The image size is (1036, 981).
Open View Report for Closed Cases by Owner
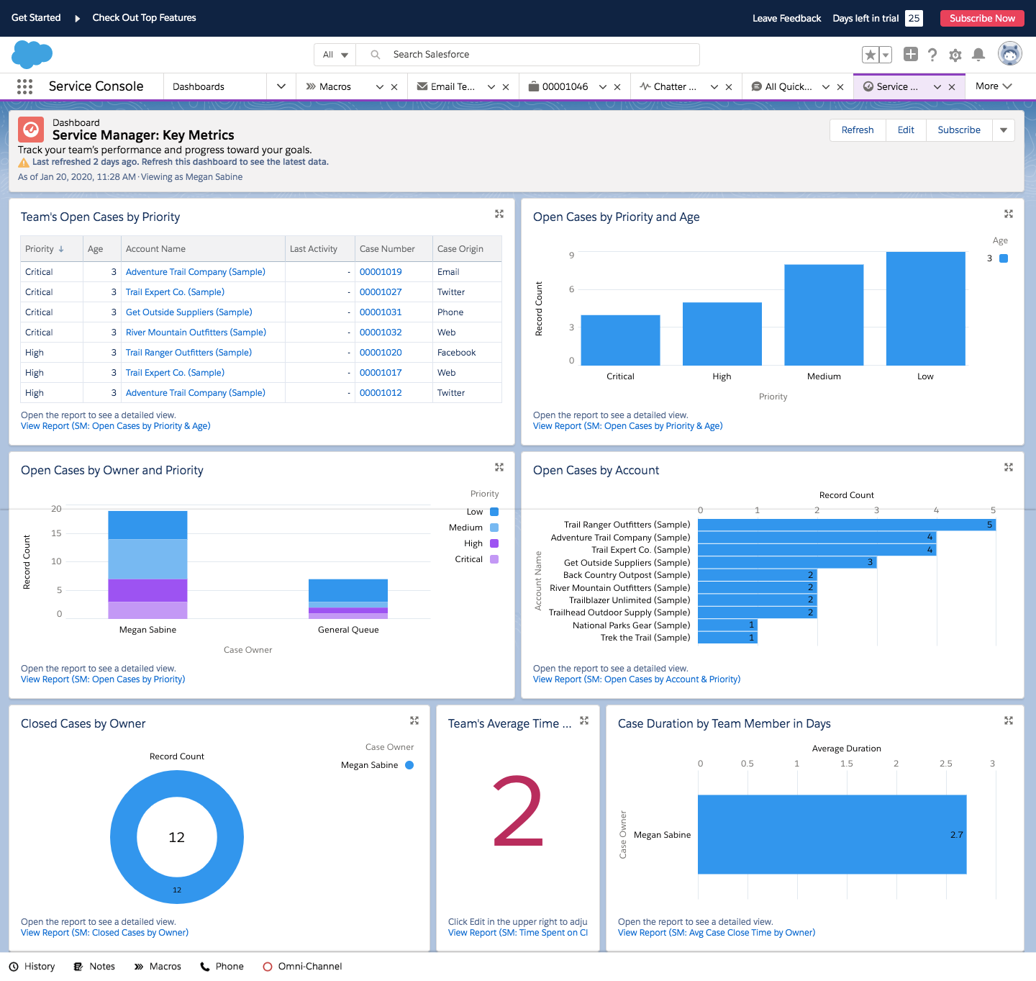tap(104, 932)
